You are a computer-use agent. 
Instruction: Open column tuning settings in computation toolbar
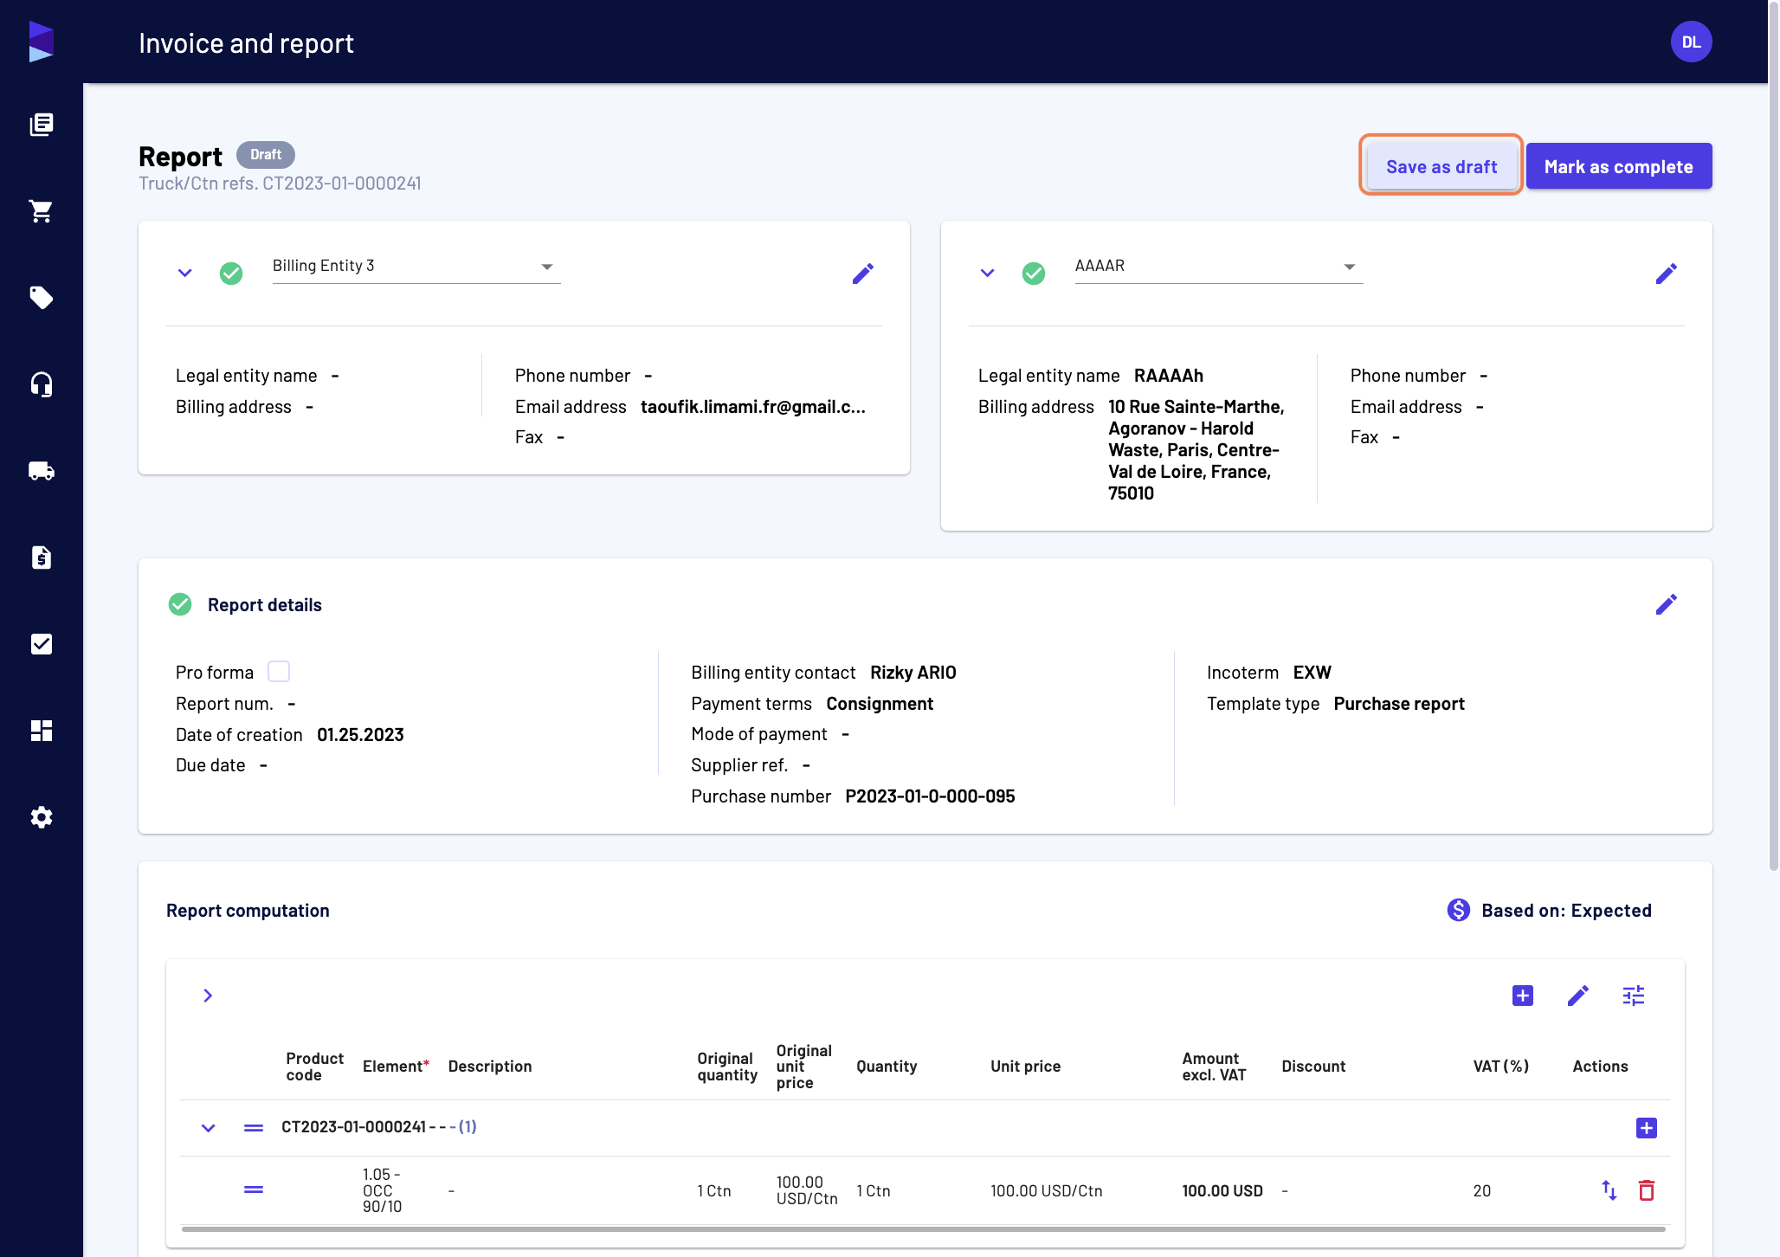coord(1634,996)
